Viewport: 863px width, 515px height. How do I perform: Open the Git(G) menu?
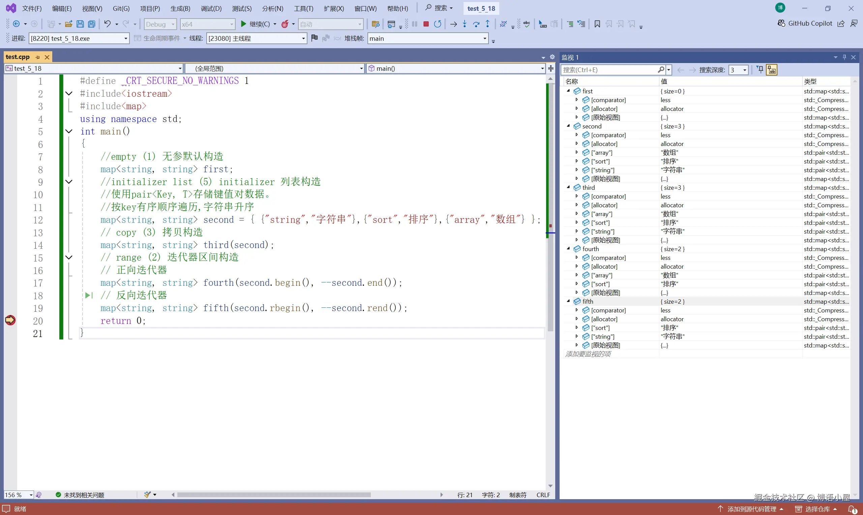click(x=121, y=8)
